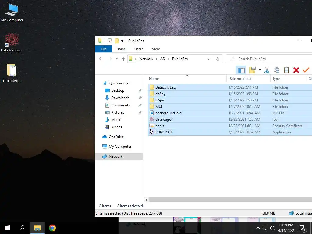Unpin Downloads using its pin icon
The height and width of the screenshot is (234, 312).
[x=140, y=98]
